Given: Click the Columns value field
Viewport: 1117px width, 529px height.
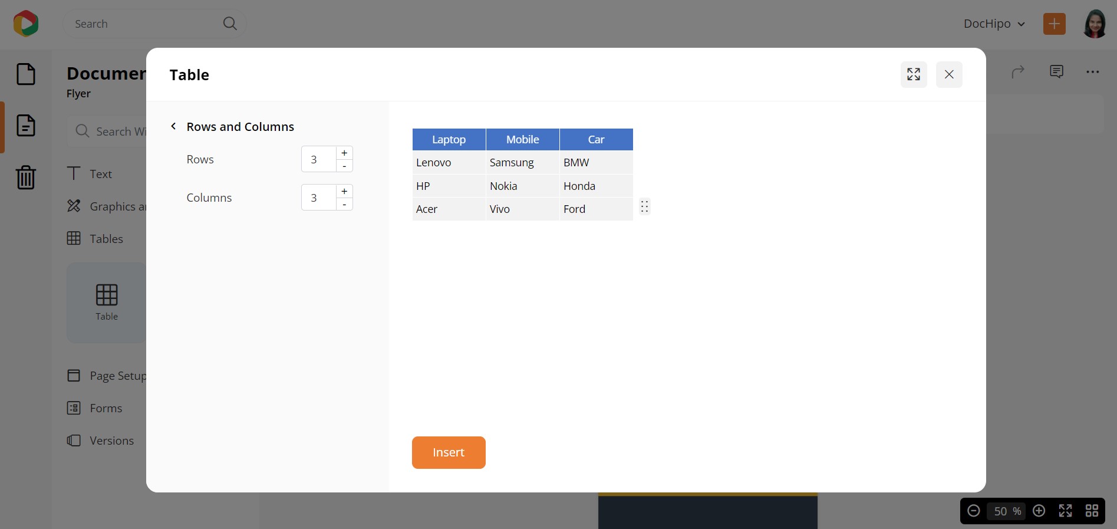Looking at the screenshot, I should [x=319, y=198].
